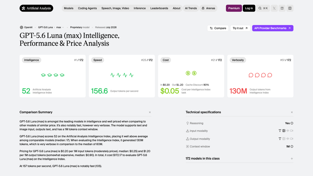The image size is (313, 176).
Task: Open the X (Twitter) social link
Action: tap(274, 8)
